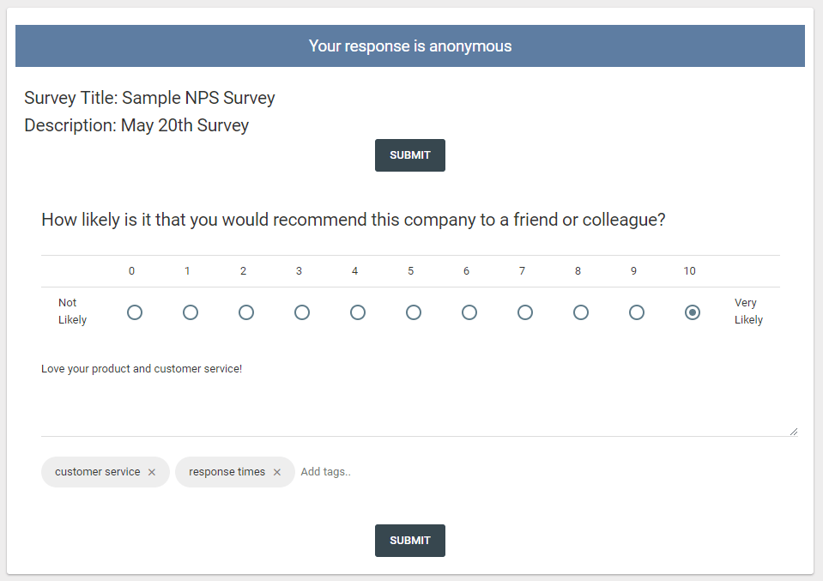Click the top SUBMIT button
The image size is (823, 581).
(409, 155)
